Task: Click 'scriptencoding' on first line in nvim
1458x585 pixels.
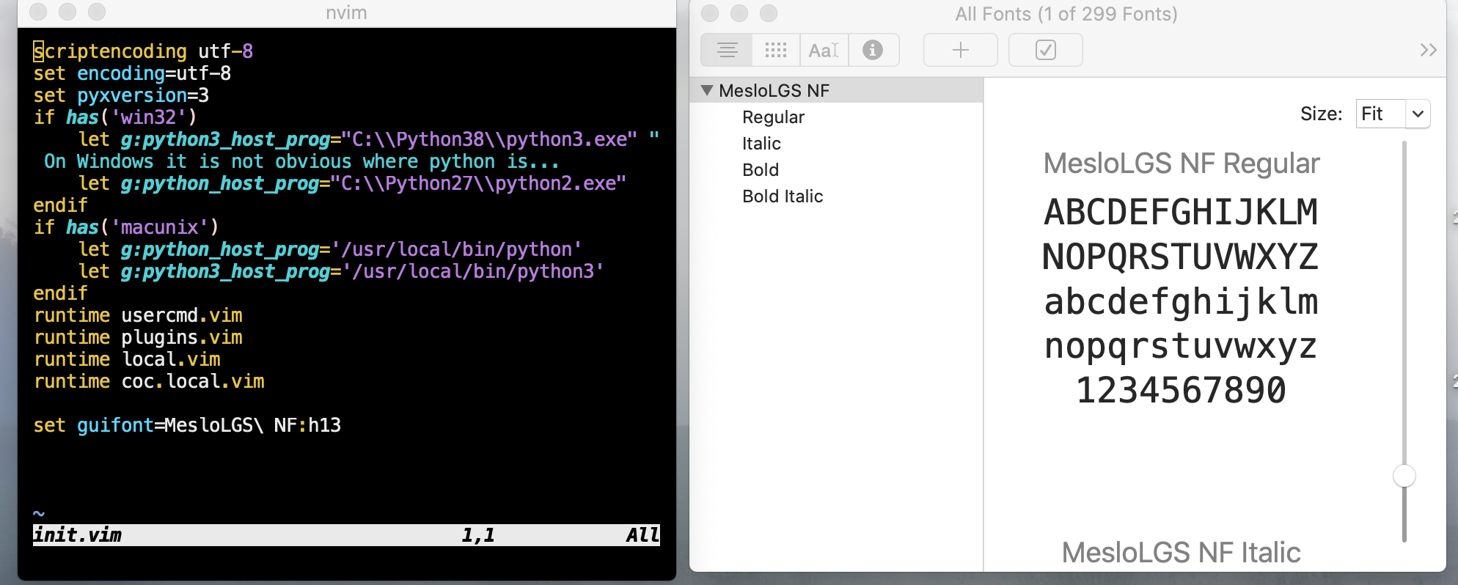Action: (110, 51)
